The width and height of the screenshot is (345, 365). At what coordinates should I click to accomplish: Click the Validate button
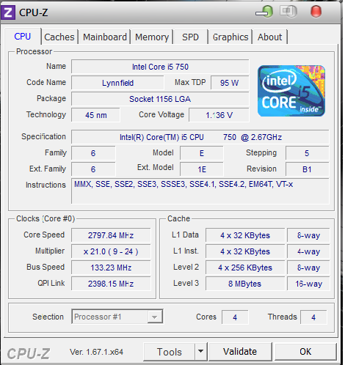240,352
